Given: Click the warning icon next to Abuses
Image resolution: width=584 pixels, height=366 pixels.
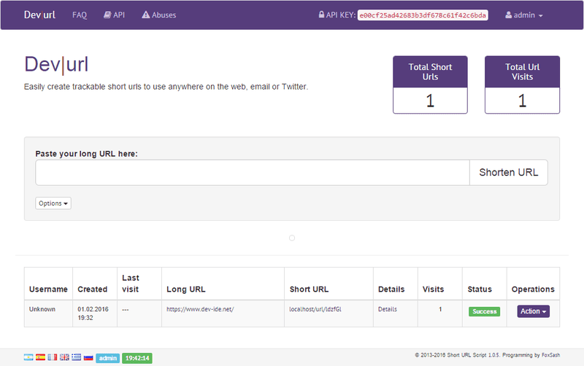Looking at the screenshot, I should [x=145, y=15].
